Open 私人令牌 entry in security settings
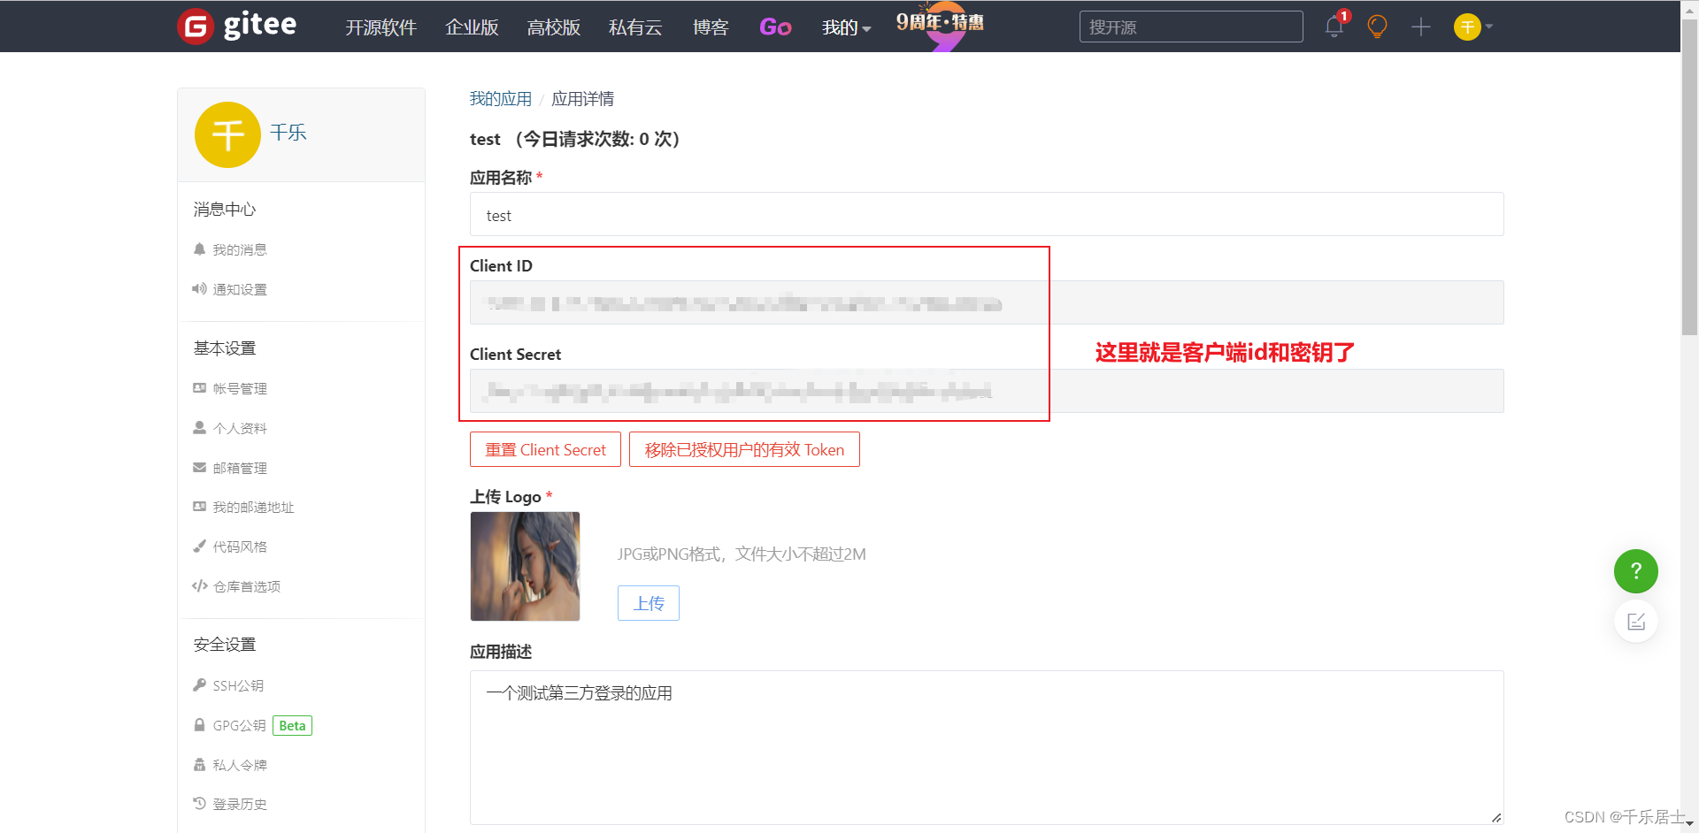The image size is (1699, 833). [x=238, y=764]
